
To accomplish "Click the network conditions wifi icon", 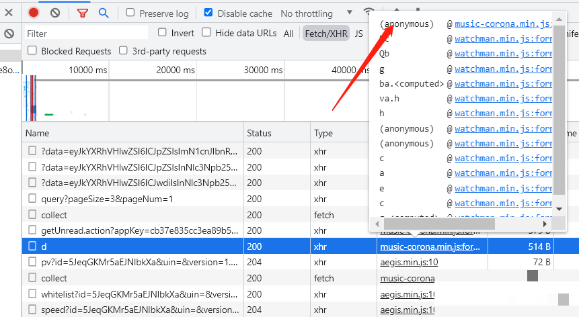I will (368, 13).
